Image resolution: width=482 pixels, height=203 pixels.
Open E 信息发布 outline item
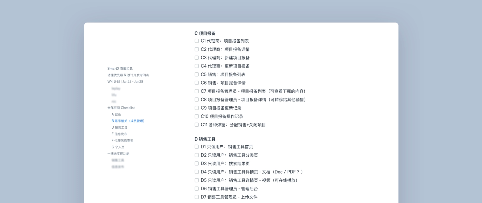119,134
